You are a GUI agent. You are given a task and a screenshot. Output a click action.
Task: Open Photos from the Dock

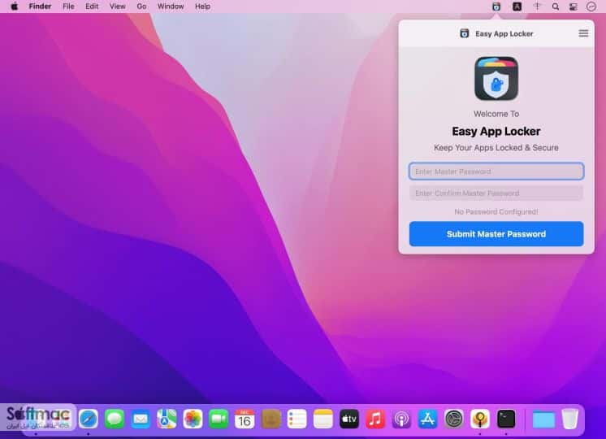193,419
